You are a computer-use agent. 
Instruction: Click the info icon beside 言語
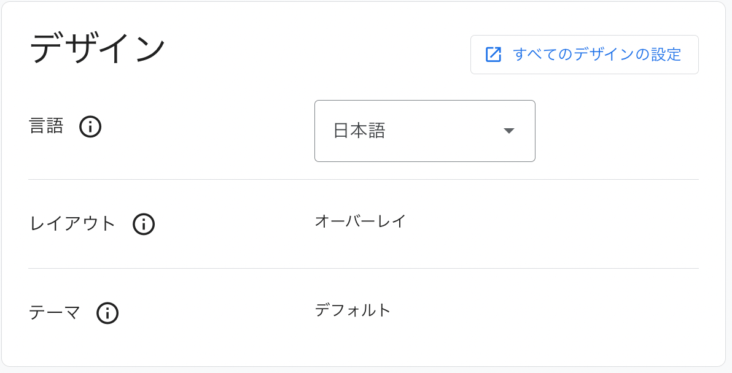point(90,126)
